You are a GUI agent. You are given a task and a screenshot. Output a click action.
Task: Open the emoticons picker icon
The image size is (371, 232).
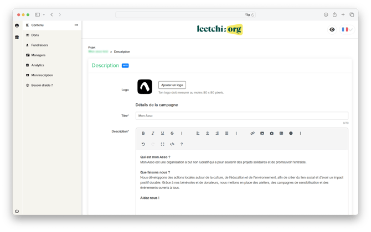click(291, 133)
